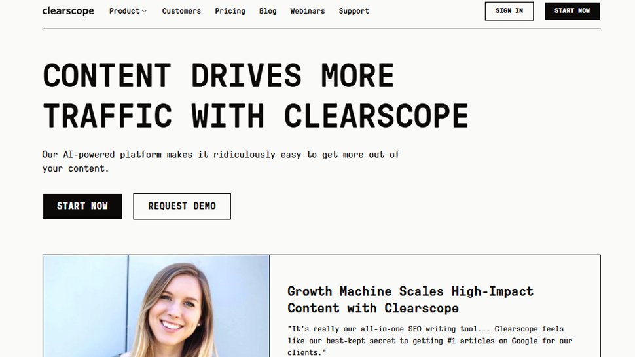This screenshot has height=357, width=635.
Task: Click the clearscope logo
Action: 68,11
